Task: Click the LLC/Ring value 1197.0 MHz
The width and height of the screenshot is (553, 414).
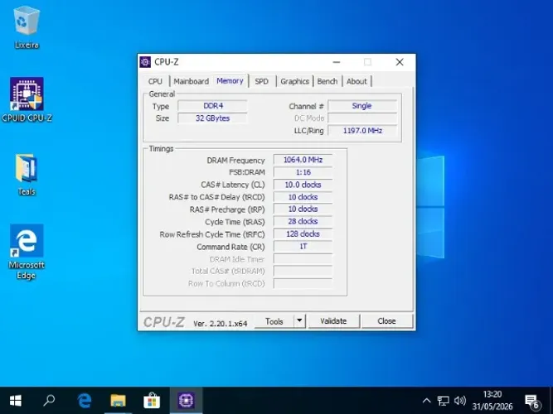Action: coord(362,131)
